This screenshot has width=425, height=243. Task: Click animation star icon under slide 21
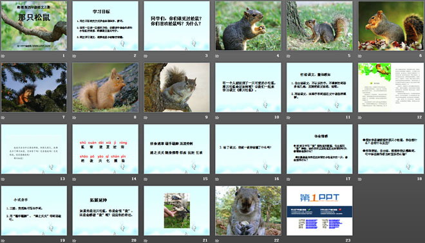[x=146, y=240]
